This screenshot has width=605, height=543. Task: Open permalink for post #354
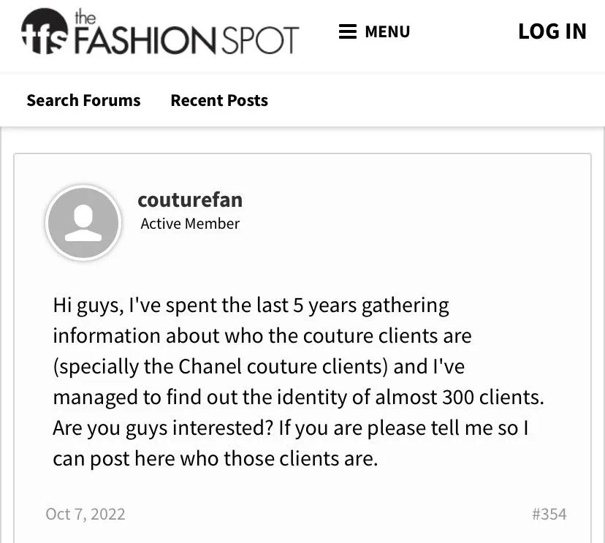point(549,514)
